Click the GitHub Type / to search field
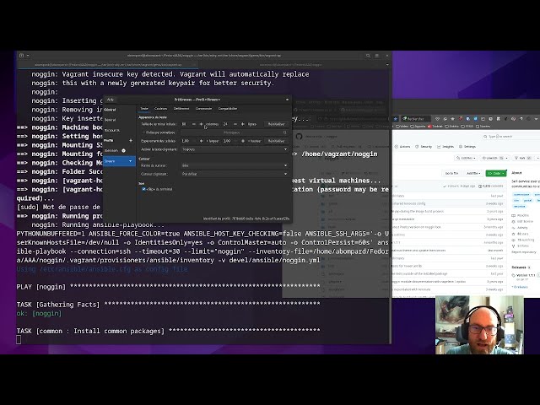 tap(512, 137)
